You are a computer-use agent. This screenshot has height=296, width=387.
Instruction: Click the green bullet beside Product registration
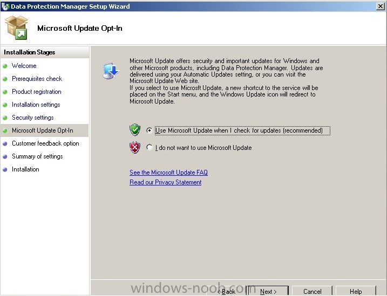[x=5, y=92]
